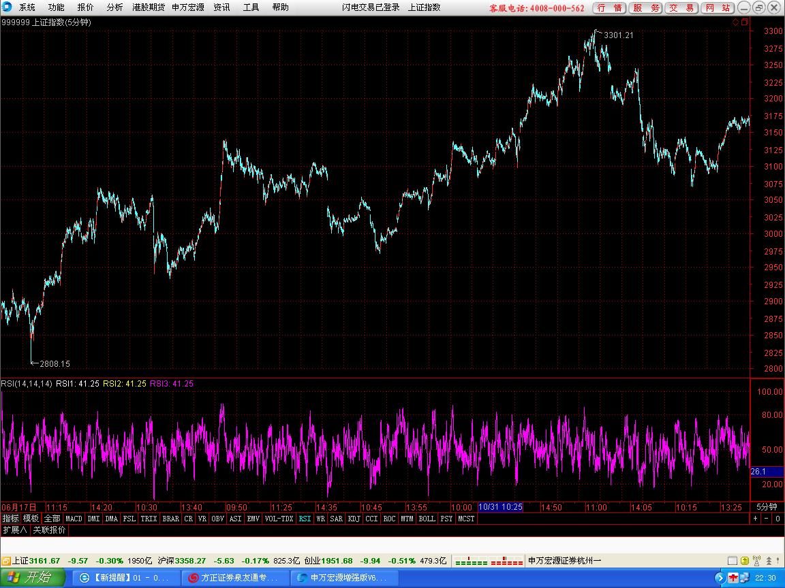Viewport: 785px width, 588px height.
Task: Switch indicator to BOLL
Action: [x=427, y=519]
